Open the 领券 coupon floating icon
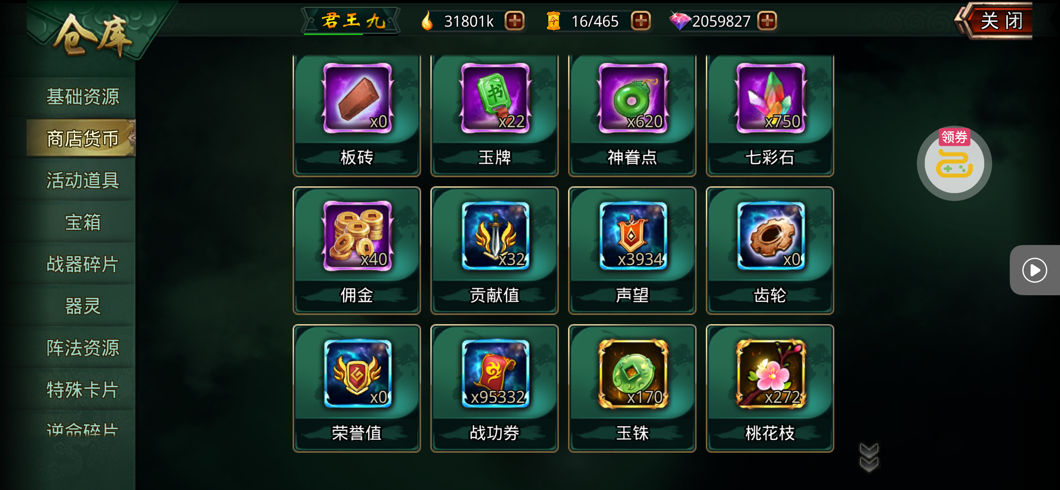 pos(954,163)
